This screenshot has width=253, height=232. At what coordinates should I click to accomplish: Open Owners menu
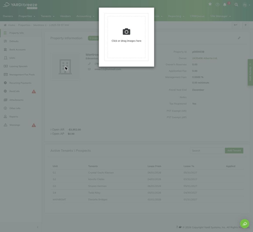click(x=8, y=16)
